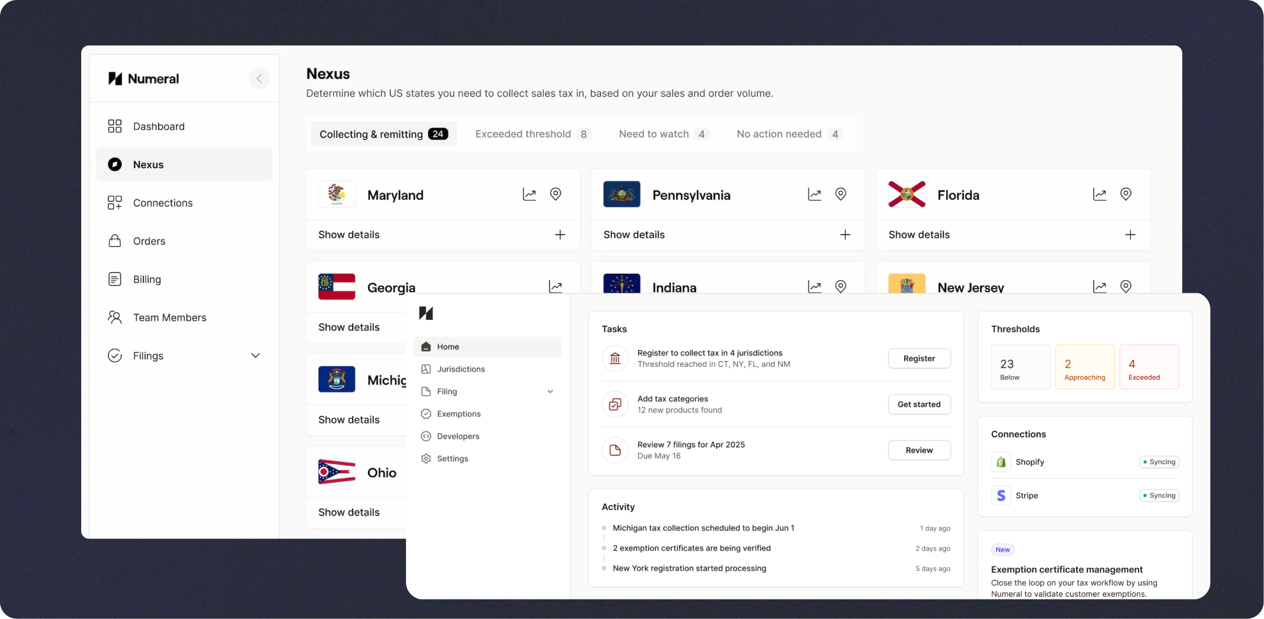Switch to the Need to watch tab
Viewport: 1264px width, 619px height.
click(663, 134)
